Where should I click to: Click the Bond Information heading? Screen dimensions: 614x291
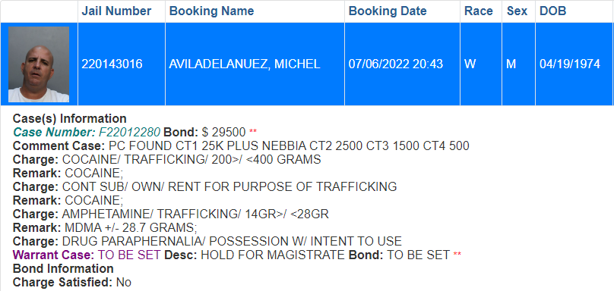coord(63,269)
